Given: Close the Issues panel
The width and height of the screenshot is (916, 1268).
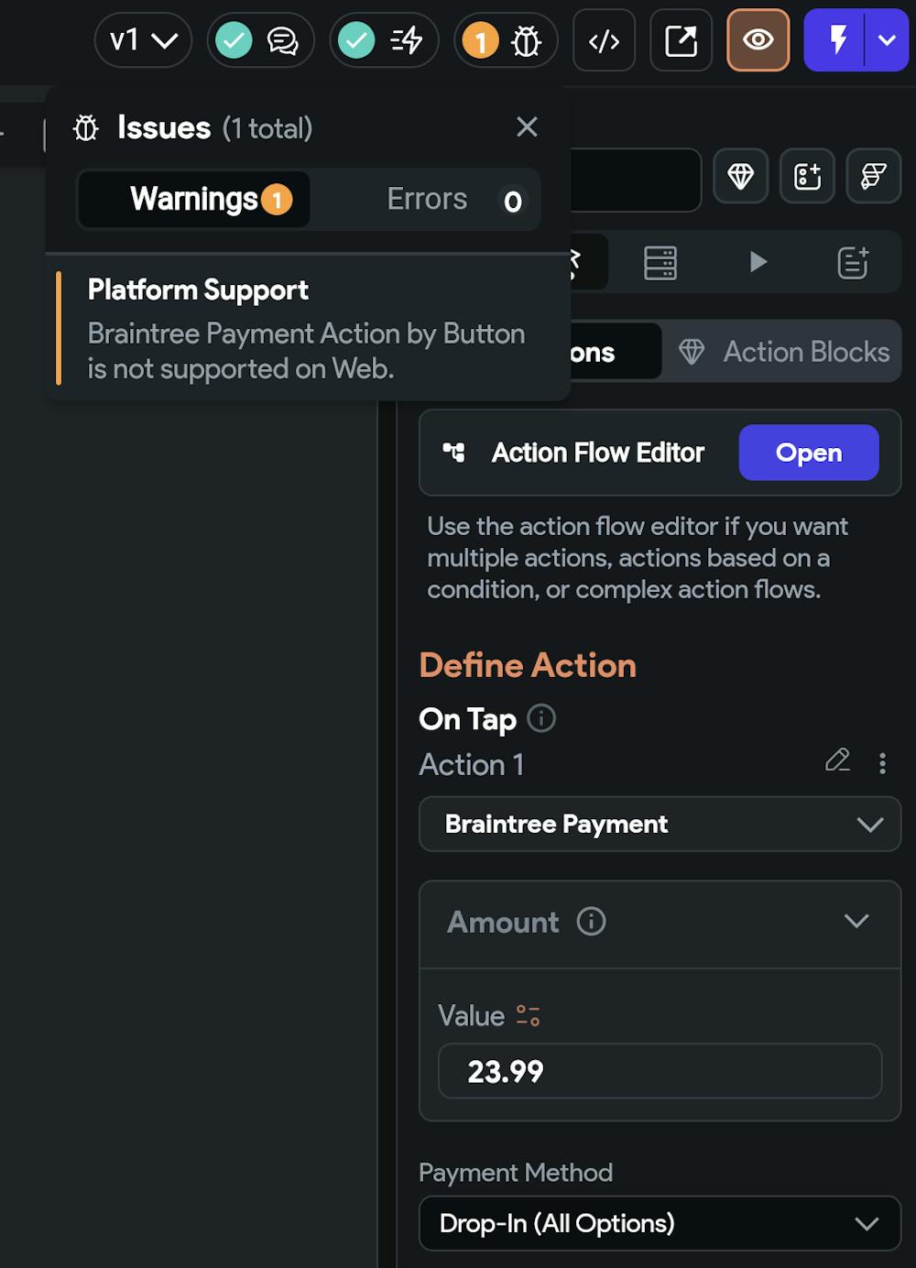Looking at the screenshot, I should 527,126.
